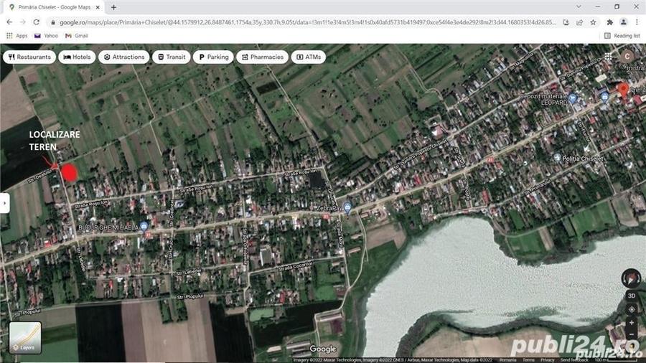Click the red Primăria location pin

[x=623, y=89]
